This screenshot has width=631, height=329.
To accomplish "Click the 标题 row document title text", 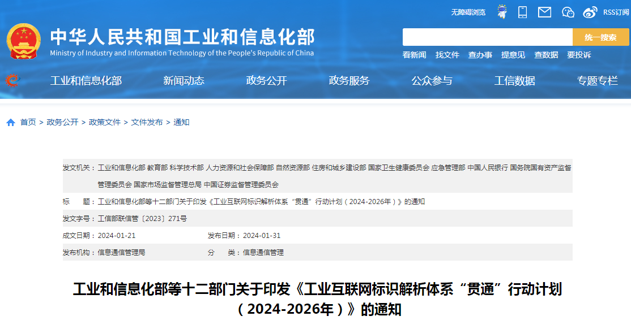I will 261,202.
